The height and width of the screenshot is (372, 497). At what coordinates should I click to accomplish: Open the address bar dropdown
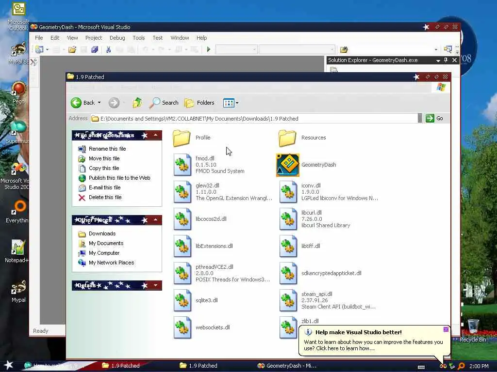pos(420,118)
